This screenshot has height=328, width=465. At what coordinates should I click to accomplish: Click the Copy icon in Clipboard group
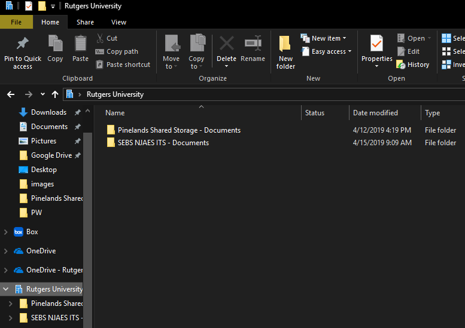(x=55, y=44)
